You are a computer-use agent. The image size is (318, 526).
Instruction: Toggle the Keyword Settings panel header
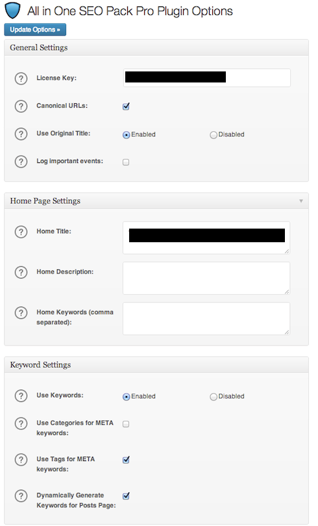156,365
